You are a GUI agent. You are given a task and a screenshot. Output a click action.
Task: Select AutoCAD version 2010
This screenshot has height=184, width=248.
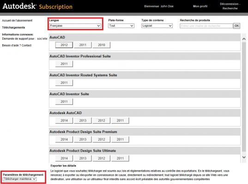[x=102, y=45]
